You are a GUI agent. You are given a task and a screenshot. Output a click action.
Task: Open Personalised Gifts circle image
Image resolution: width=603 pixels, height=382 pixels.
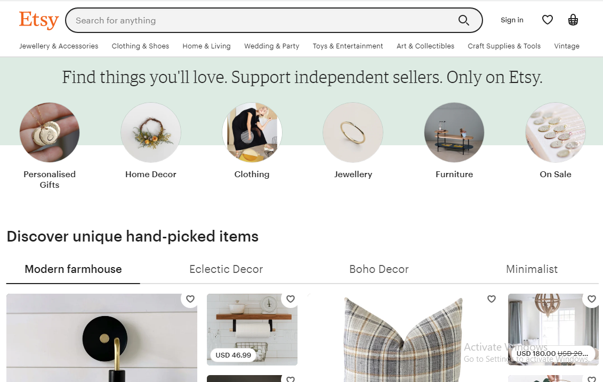point(50,132)
